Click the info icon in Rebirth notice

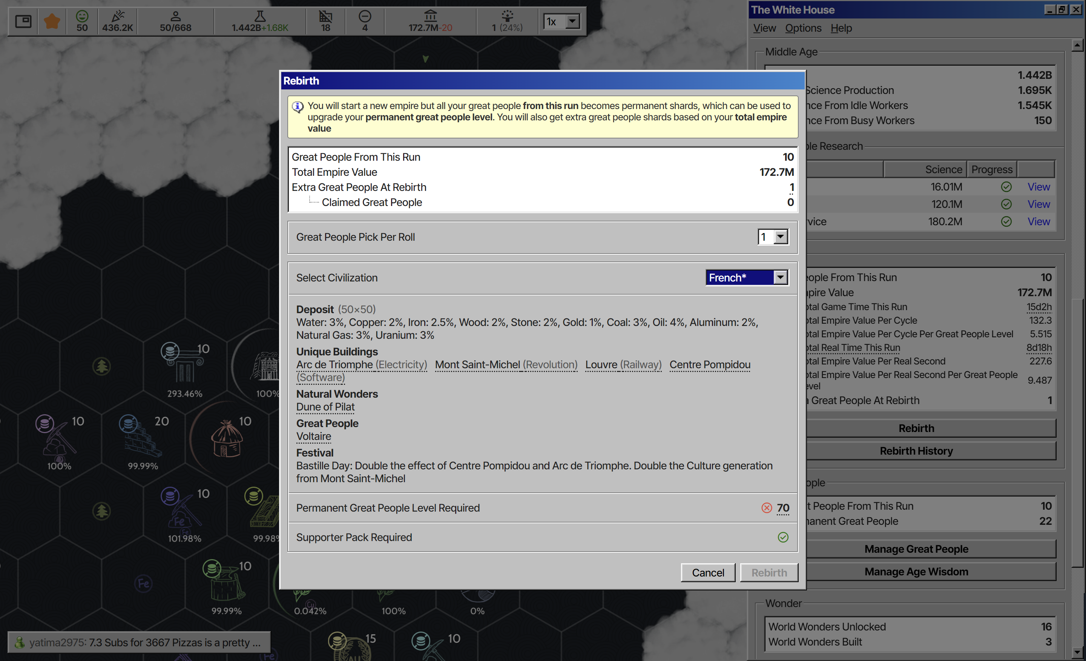coord(298,107)
